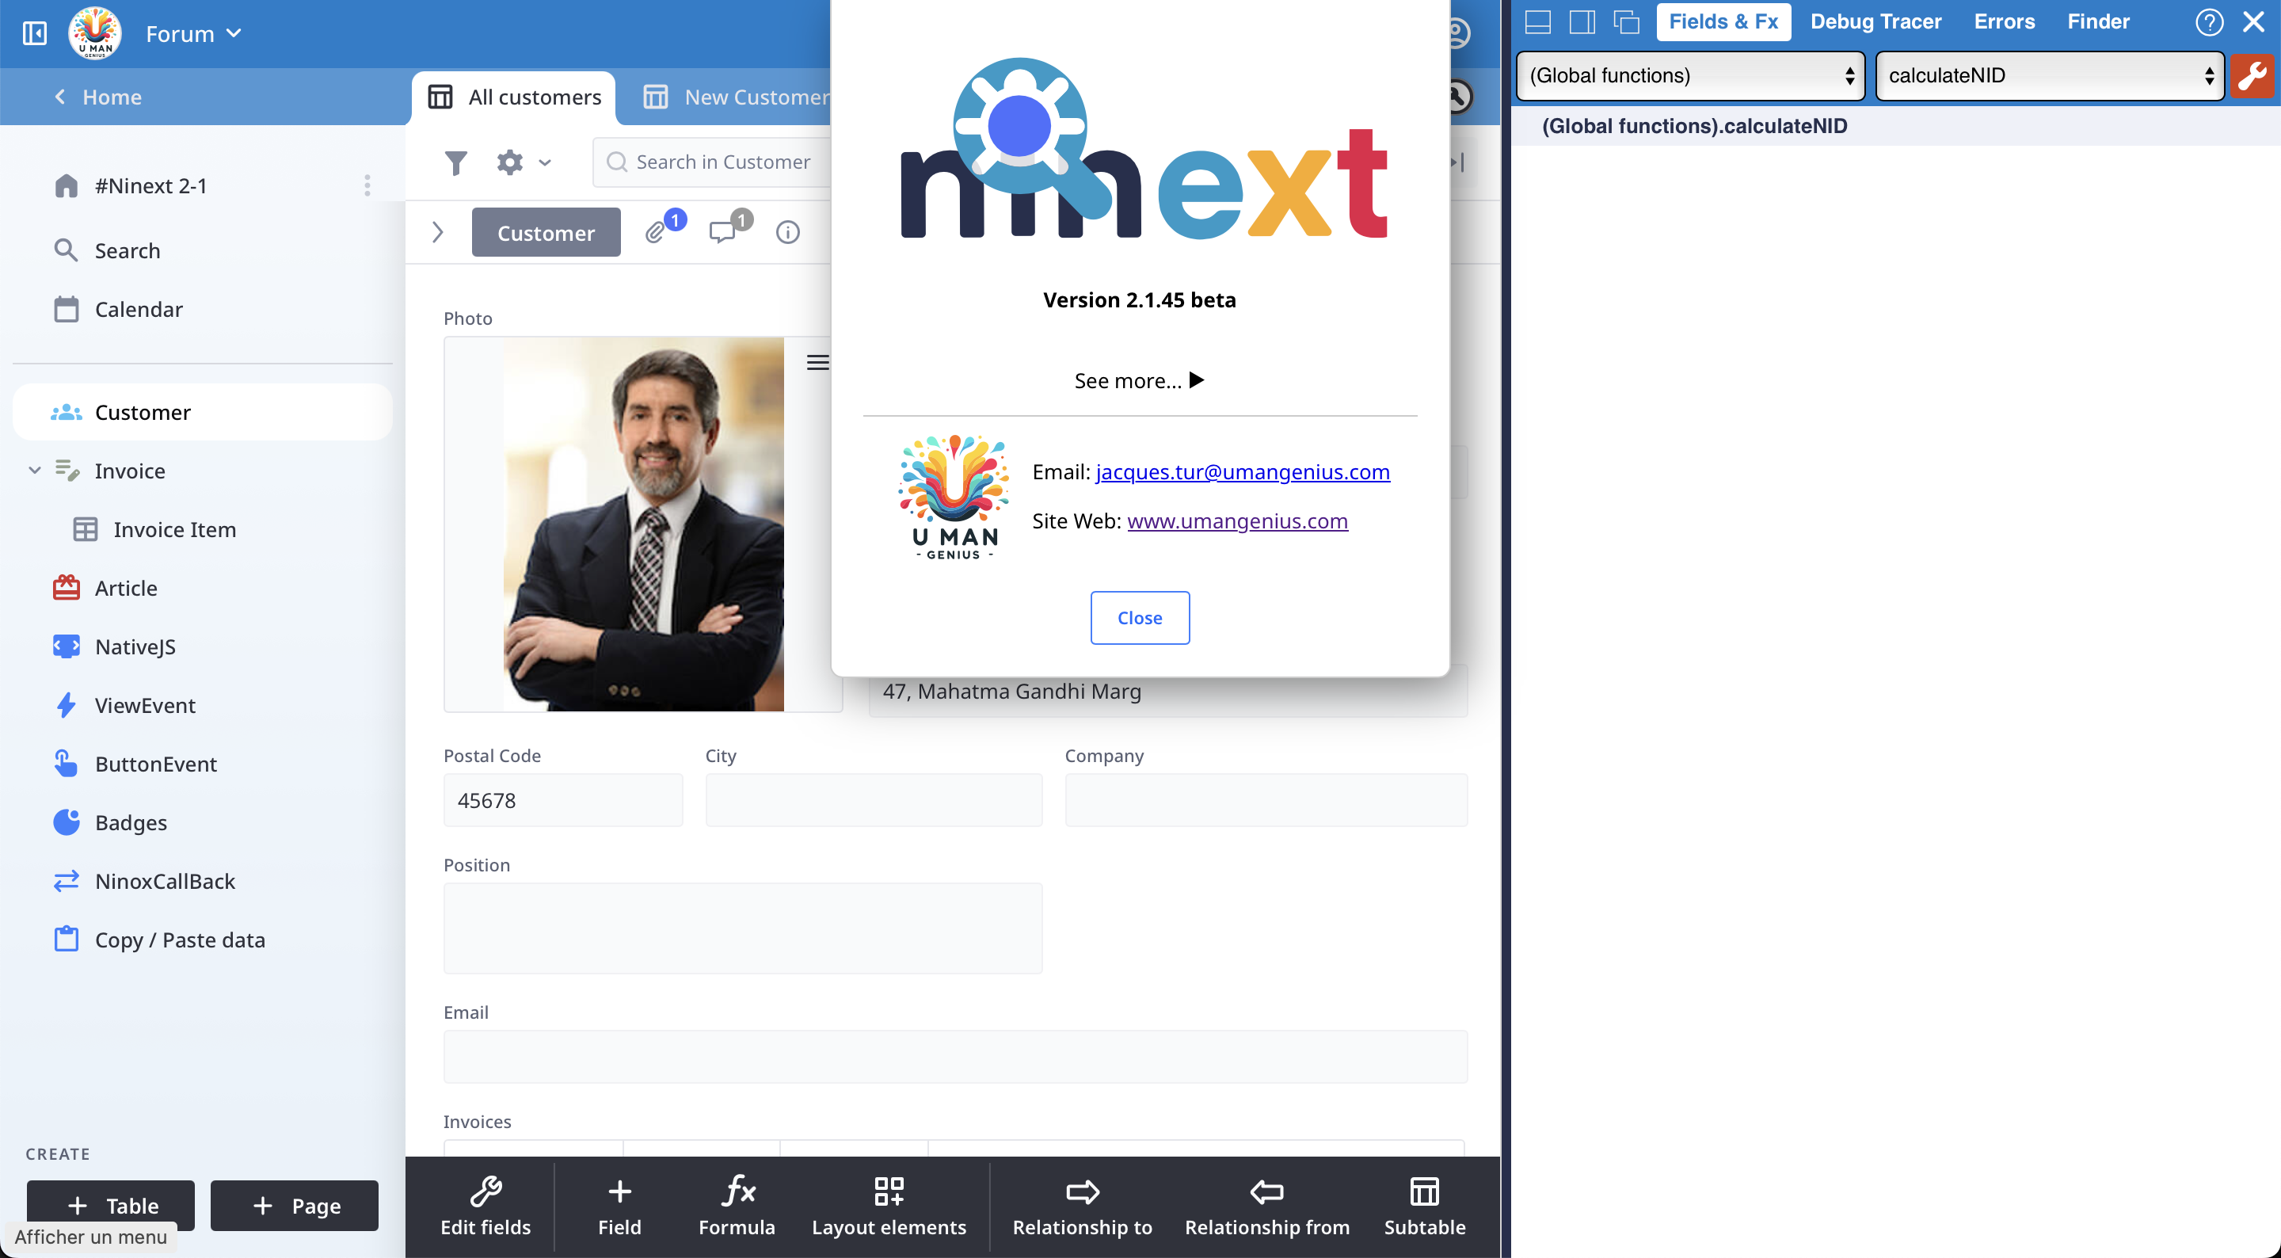This screenshot has height=1258, width=2281.
Task: Dock panel to right side layout icon
Action: [x=1582, y=21]
